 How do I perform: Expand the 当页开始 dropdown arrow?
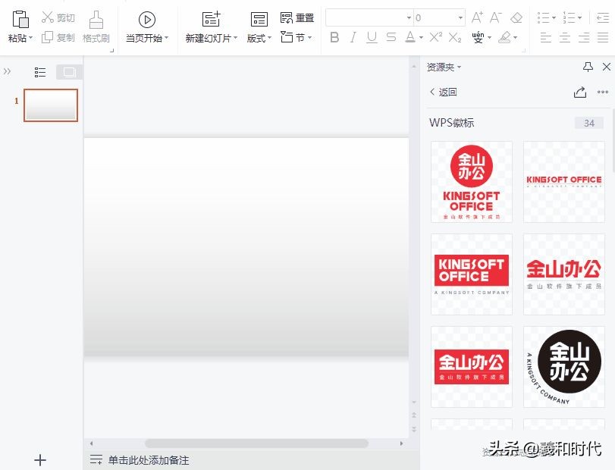tap(166, 38)
